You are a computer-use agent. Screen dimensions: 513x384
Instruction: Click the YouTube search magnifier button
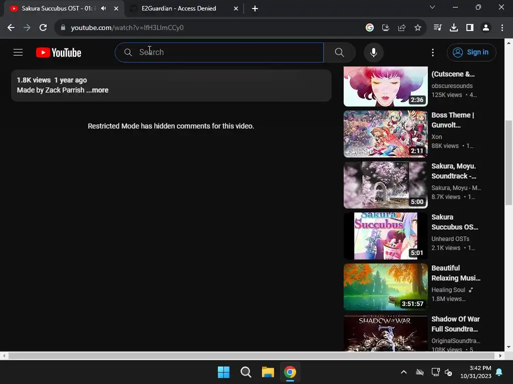(339, 52)
